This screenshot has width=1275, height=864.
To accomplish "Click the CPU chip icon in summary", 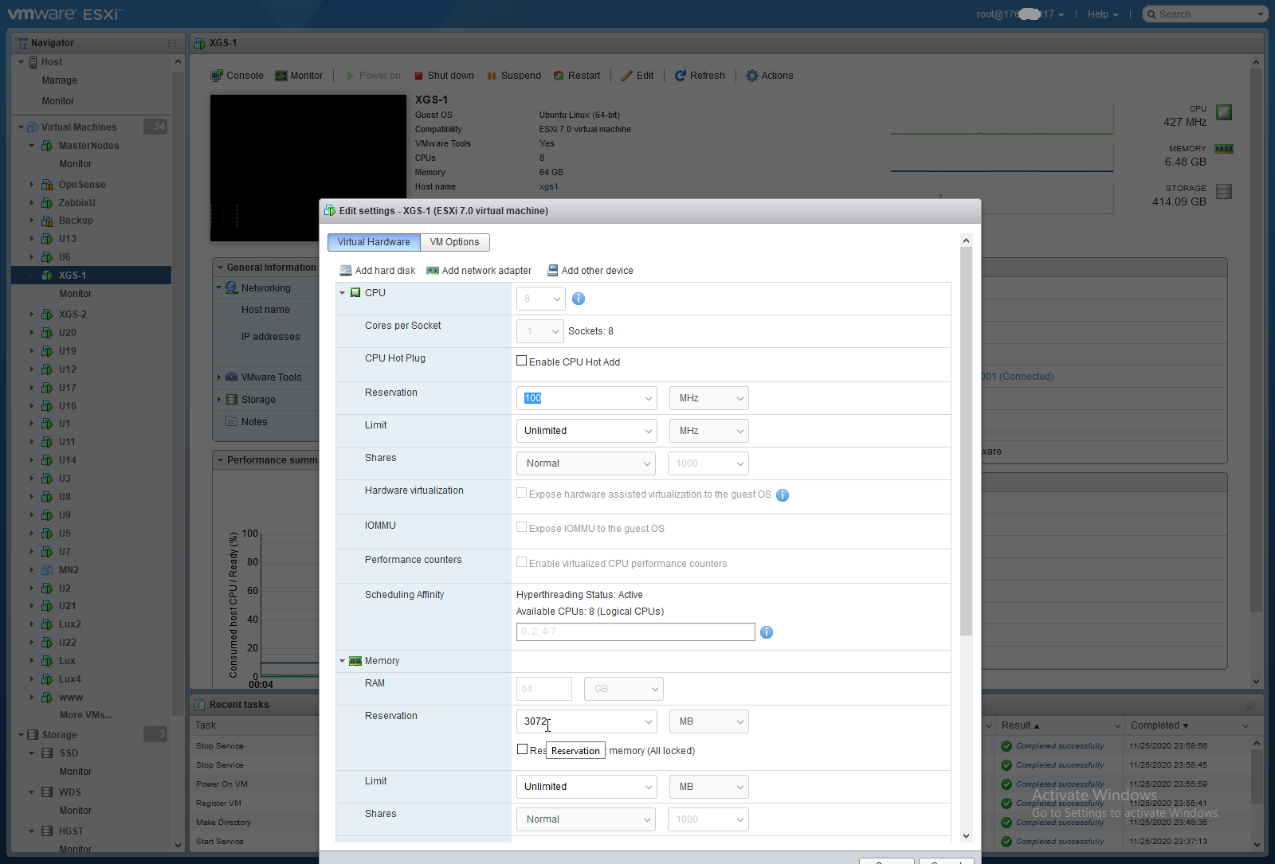I will pos(1224,112).
